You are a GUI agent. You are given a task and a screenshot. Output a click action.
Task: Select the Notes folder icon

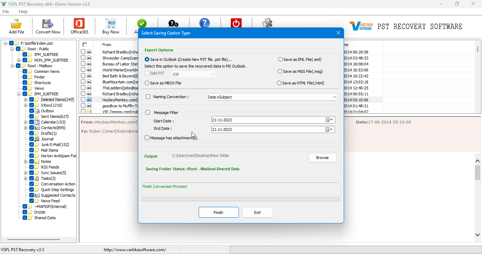(x=37, y=161)
